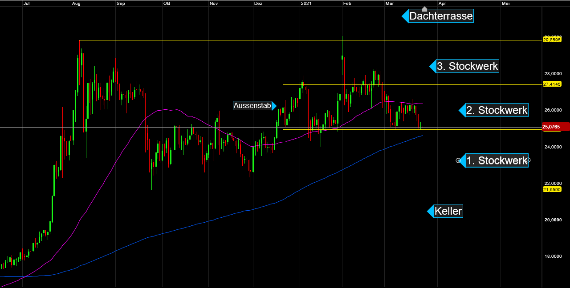The width and height of the screenshot is (570, 288).
Task: Click the Jul label on time axis
Action: pos(26,3)
